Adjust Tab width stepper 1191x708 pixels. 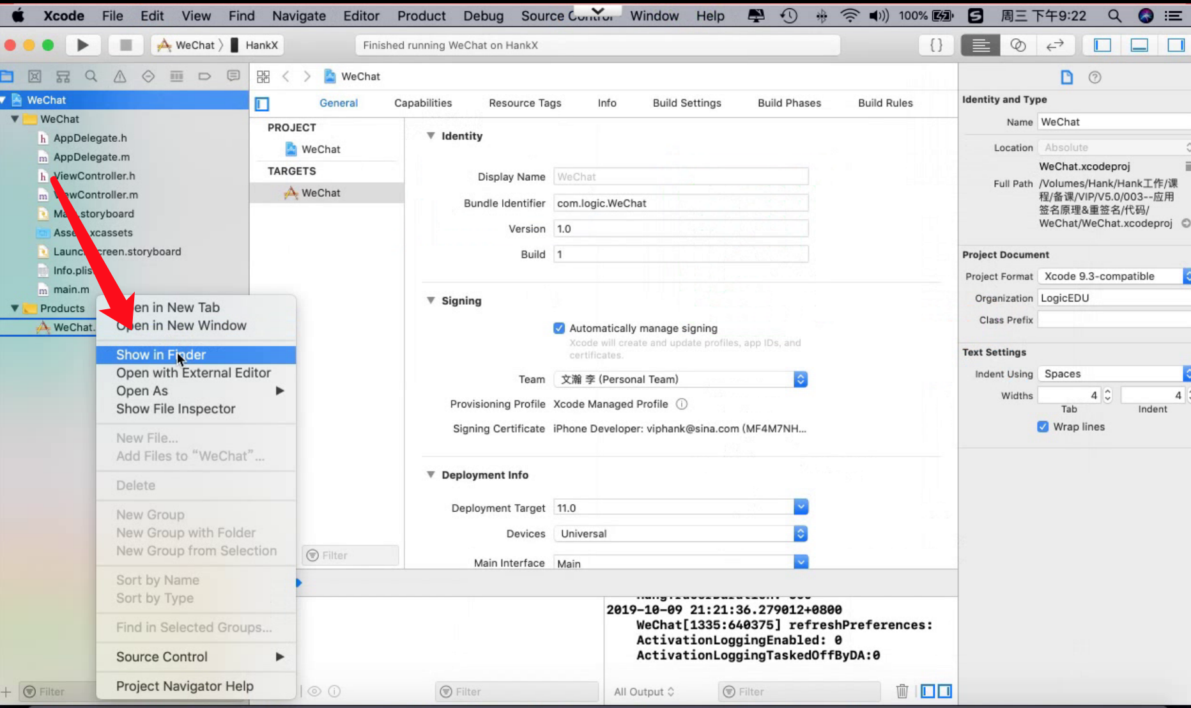pos(1108,395)
